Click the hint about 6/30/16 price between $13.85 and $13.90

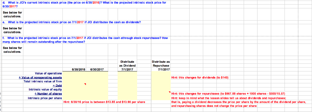[104, 102]
